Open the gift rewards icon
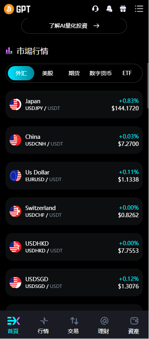 click(123, 9)
